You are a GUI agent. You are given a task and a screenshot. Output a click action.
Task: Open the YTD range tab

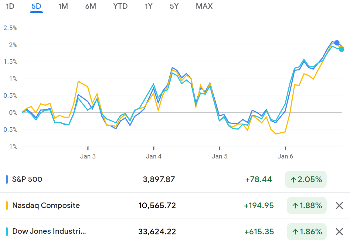point(120,6)
